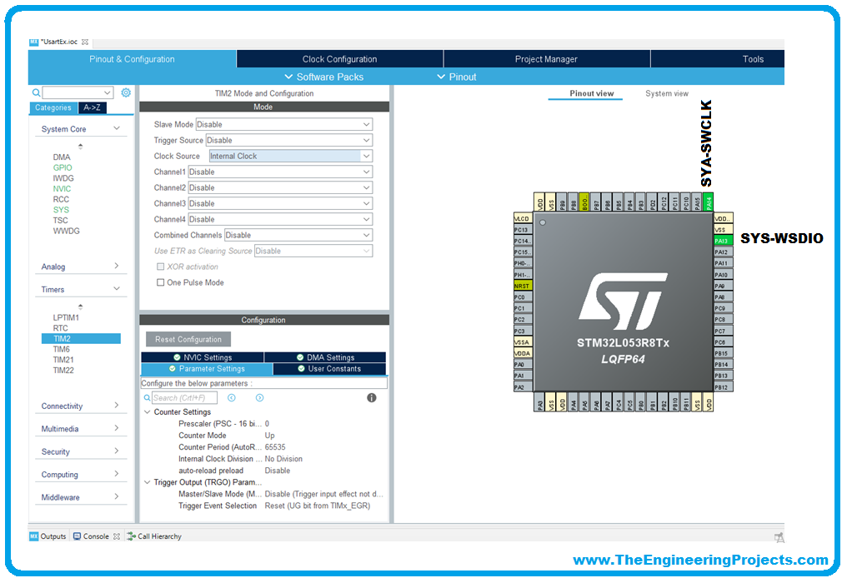Open the Pinout & Configuration tab
Image resolution: width=847 pixels, height=583 pixels.
132,59
